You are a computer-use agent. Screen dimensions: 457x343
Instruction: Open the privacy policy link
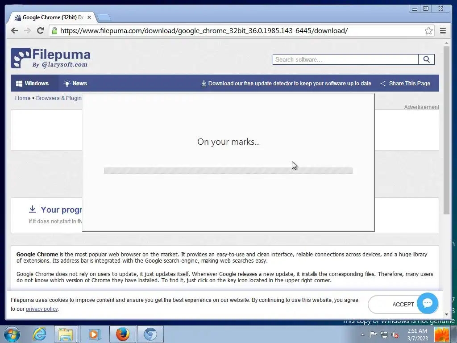click(x=42, y=309)
